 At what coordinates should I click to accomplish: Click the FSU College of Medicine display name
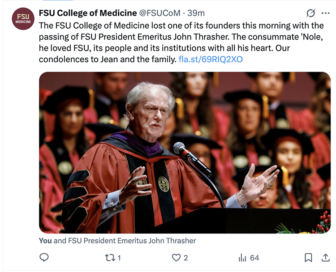coord(88,13)
